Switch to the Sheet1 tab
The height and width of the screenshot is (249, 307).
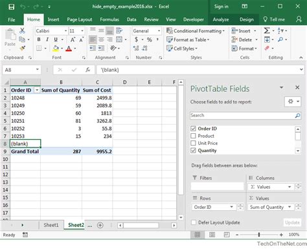pos(51,225)
